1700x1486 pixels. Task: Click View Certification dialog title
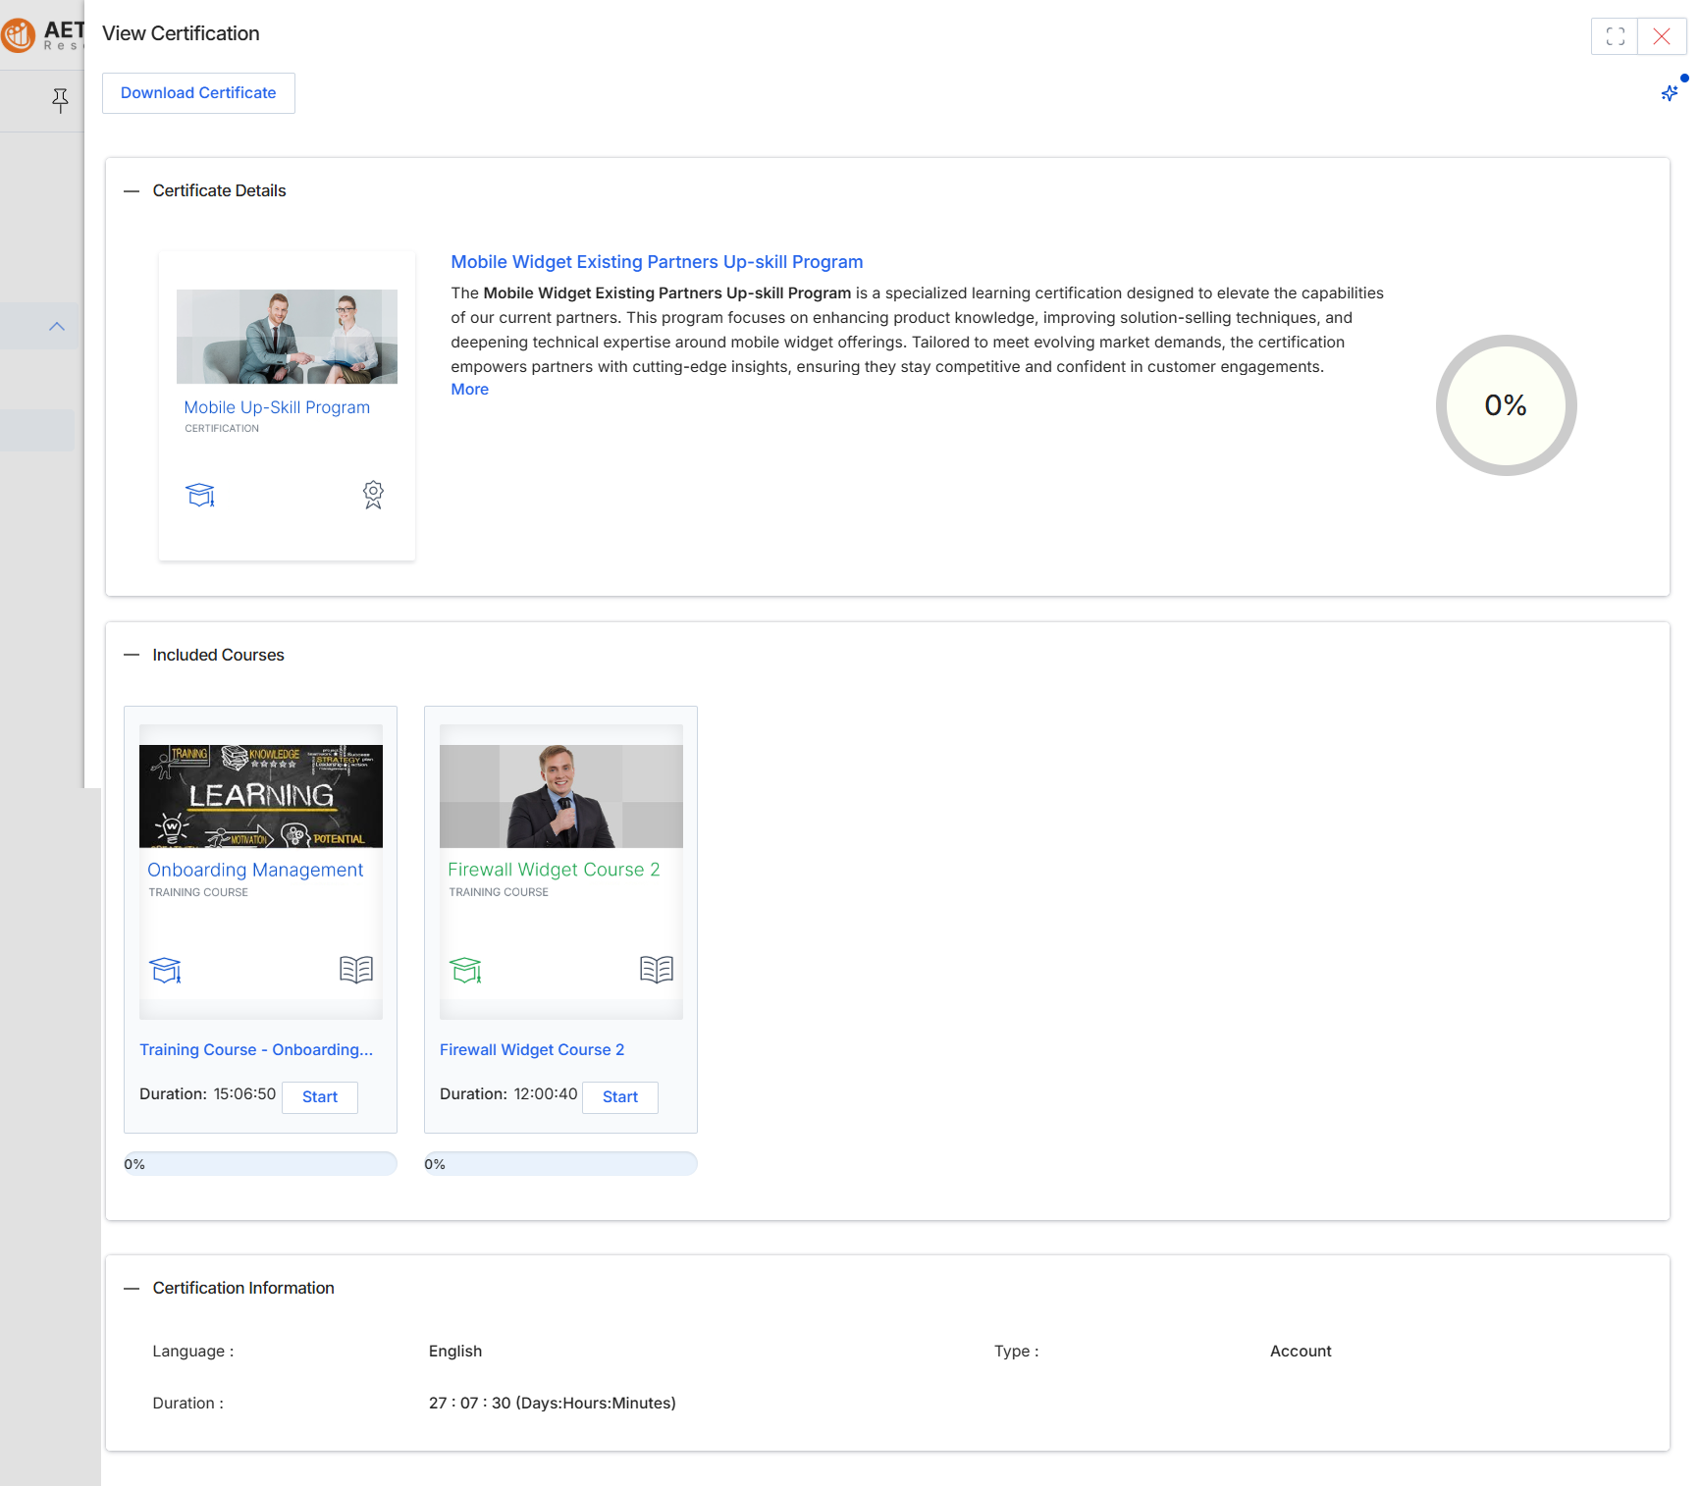click(181, 33)
